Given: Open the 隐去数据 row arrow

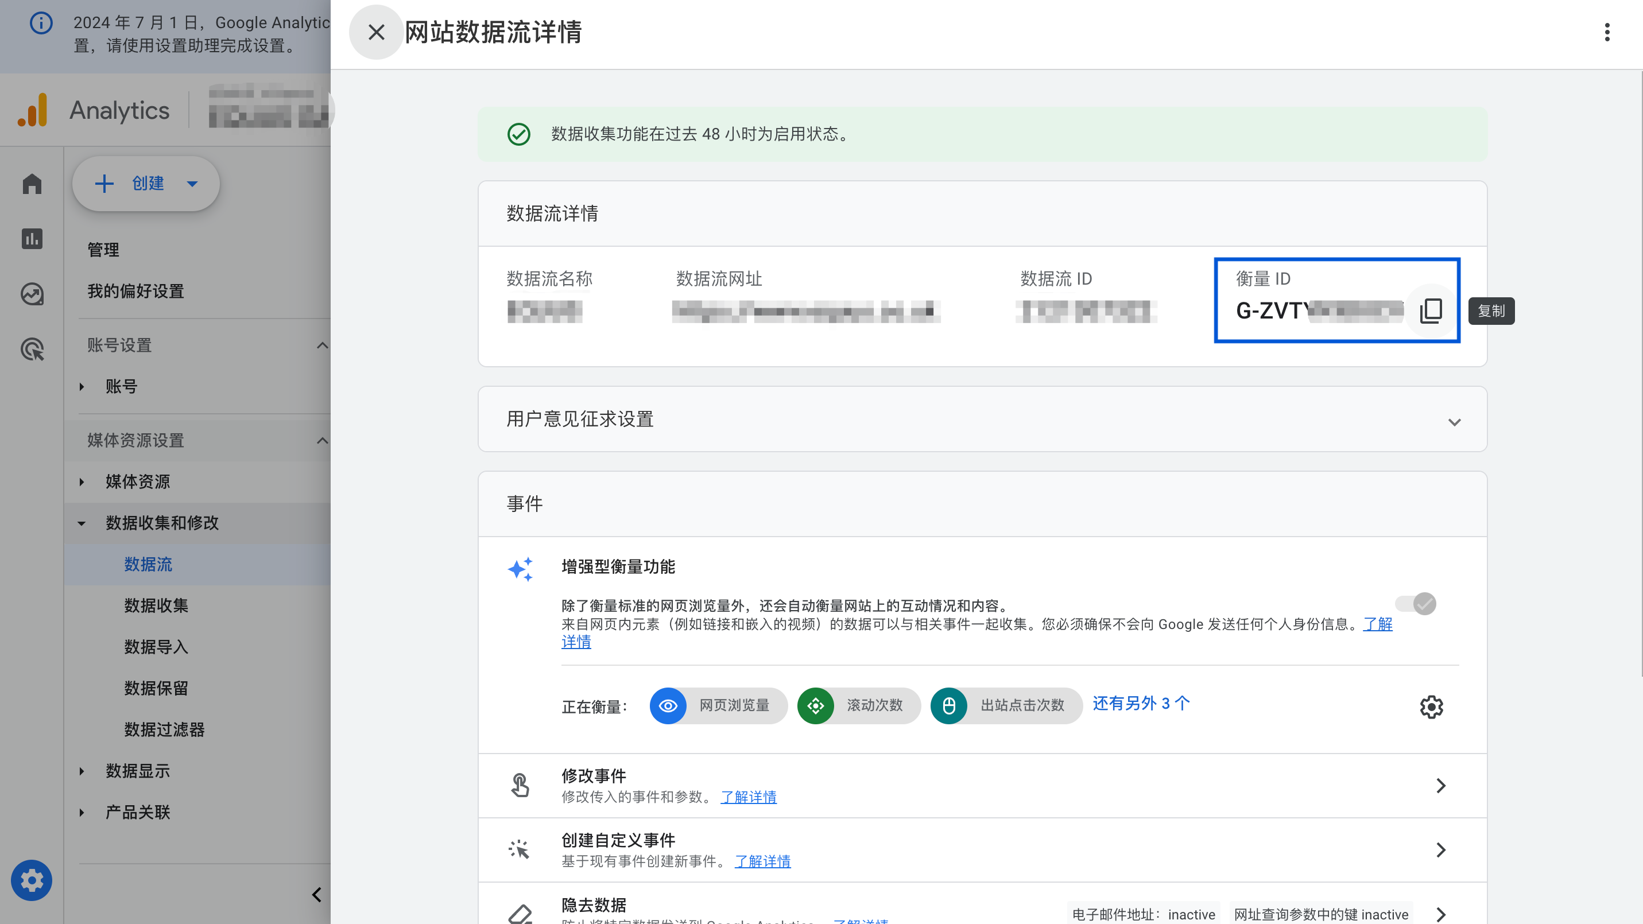Looking at the screenshot, I should coord(1441,914).
